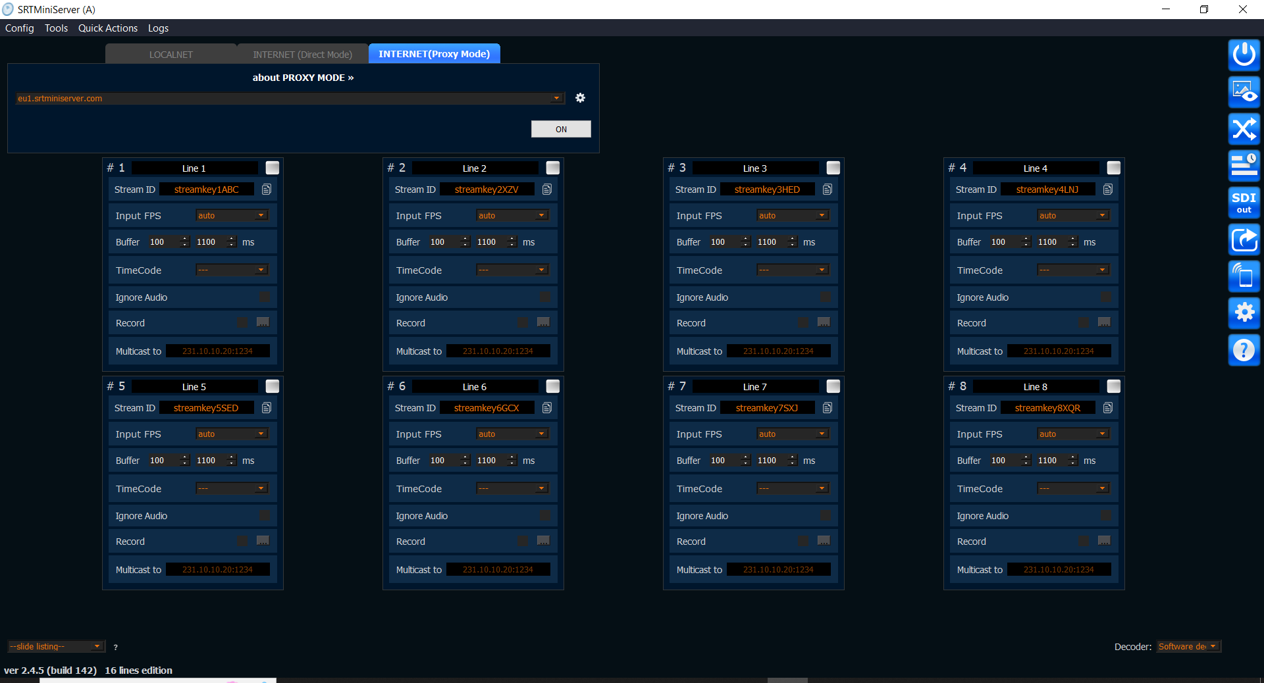Click Line 5 record folder browse button

263,540
